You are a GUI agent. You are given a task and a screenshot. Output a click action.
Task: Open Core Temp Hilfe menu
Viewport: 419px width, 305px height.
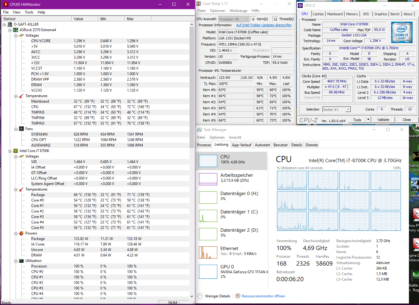coord(255,10)
